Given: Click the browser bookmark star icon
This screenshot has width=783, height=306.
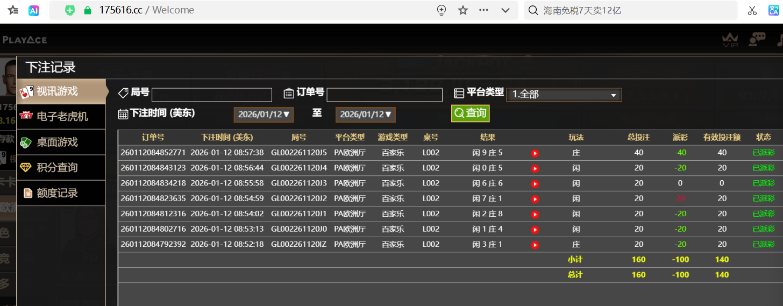Looking at the screenshot, I should [463, 10].
